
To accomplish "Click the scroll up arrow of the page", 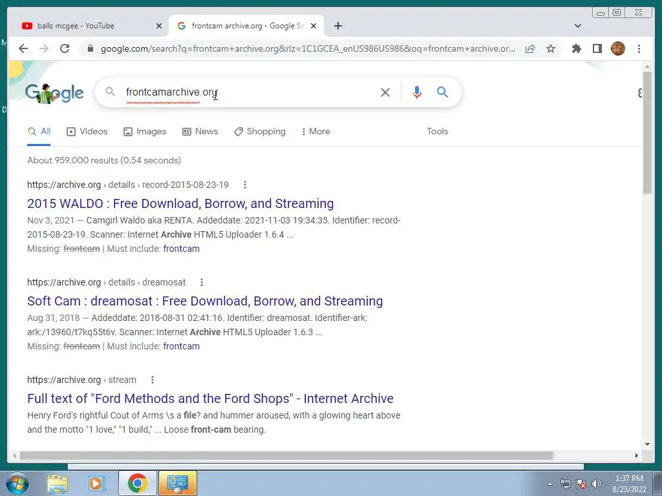I will [647, 67].
